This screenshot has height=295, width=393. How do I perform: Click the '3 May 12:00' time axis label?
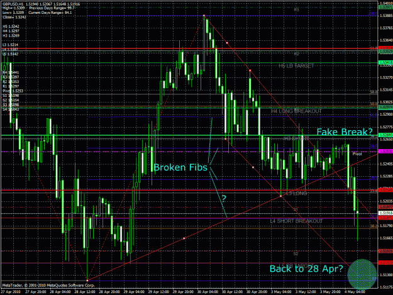click(x=305, y=292)
